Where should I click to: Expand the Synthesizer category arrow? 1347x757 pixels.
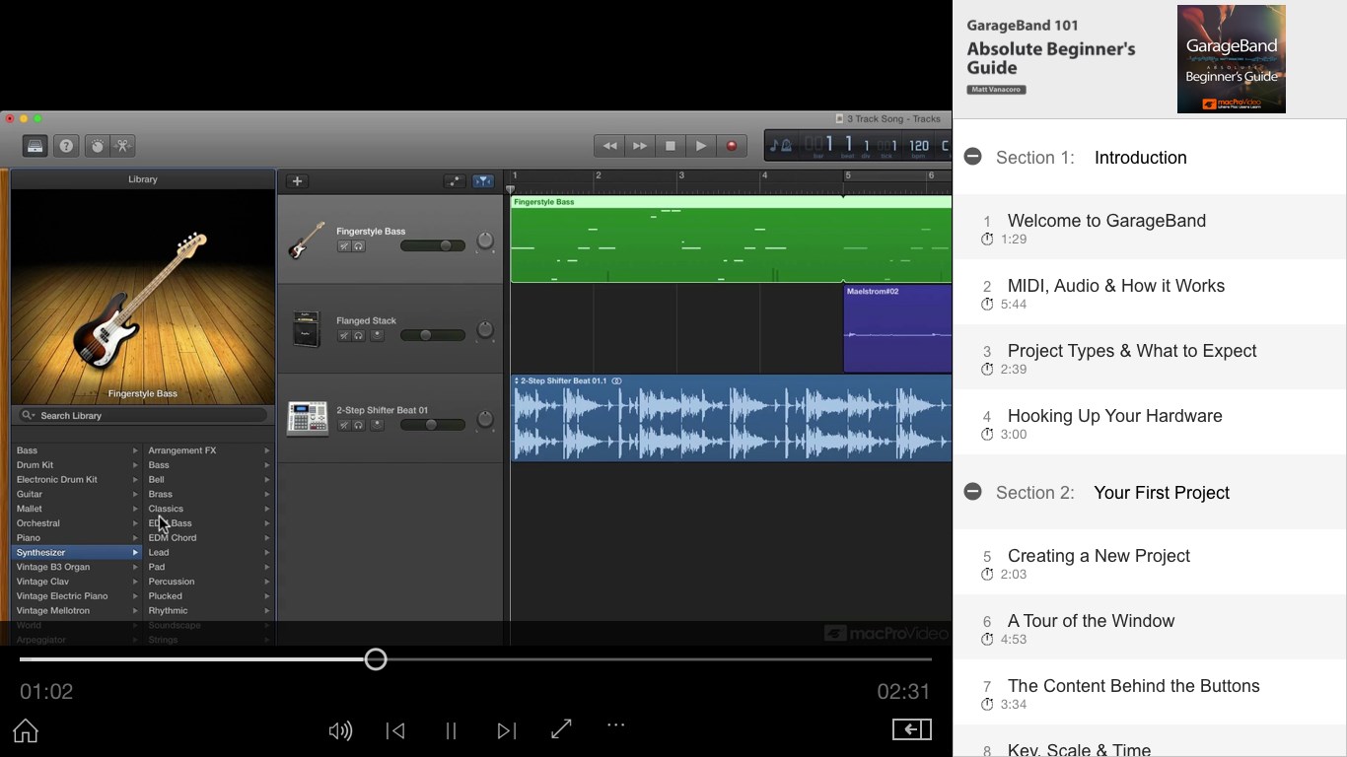pos(135,553)
